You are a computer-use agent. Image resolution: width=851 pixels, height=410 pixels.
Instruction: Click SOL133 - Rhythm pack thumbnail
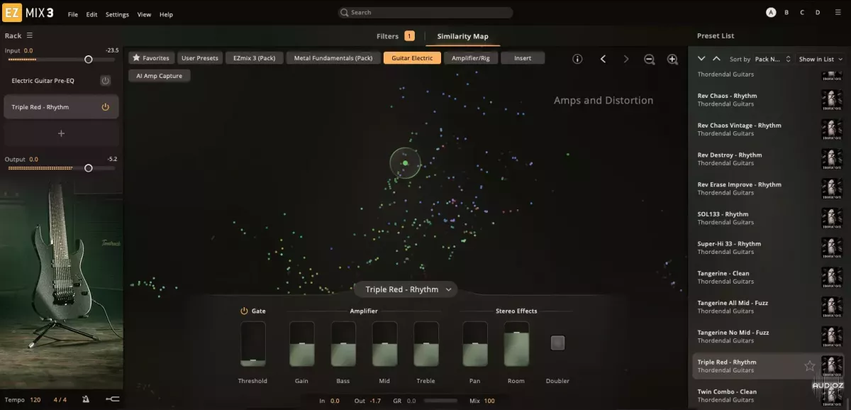click(832, 218)
